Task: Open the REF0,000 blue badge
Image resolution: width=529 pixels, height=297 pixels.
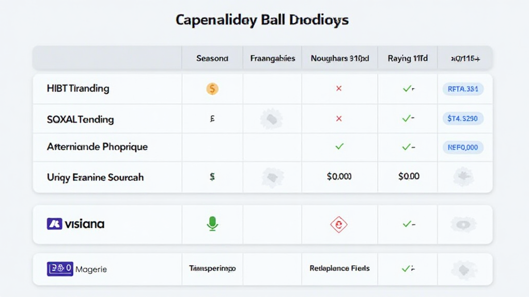Action: coord(463,147)
